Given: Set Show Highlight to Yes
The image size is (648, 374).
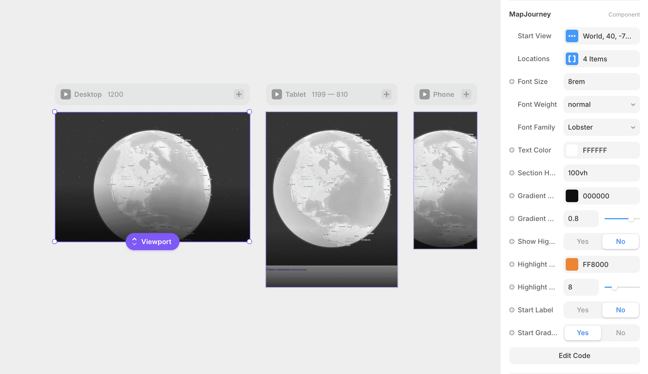Looking at the screenshot, I should click(583, 242).
